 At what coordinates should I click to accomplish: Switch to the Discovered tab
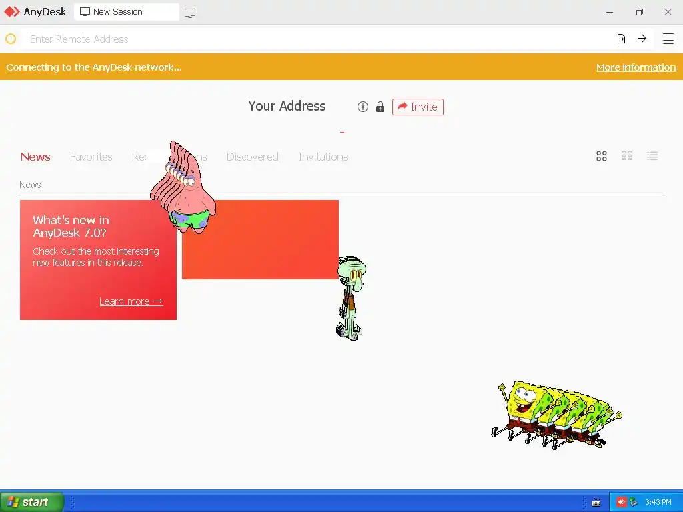coord(253,157)
